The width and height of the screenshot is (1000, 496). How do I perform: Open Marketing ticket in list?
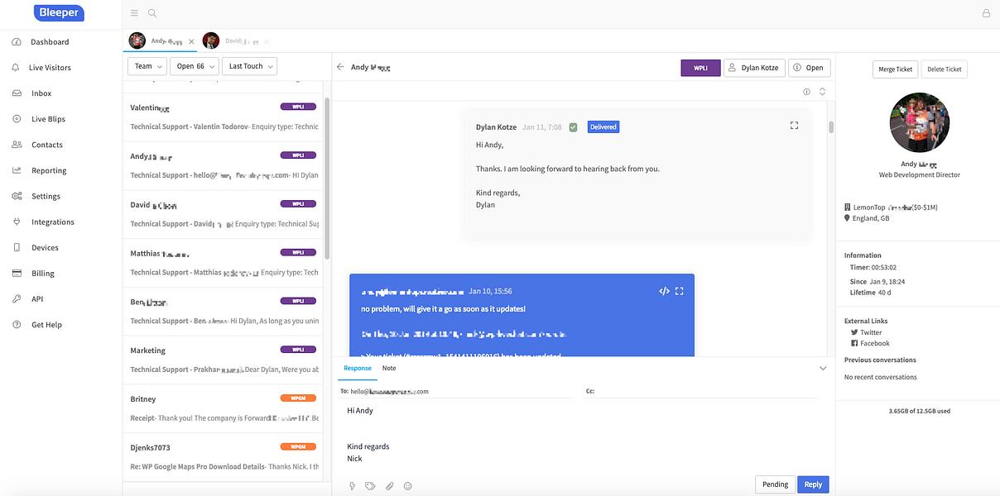click(224, 360)
